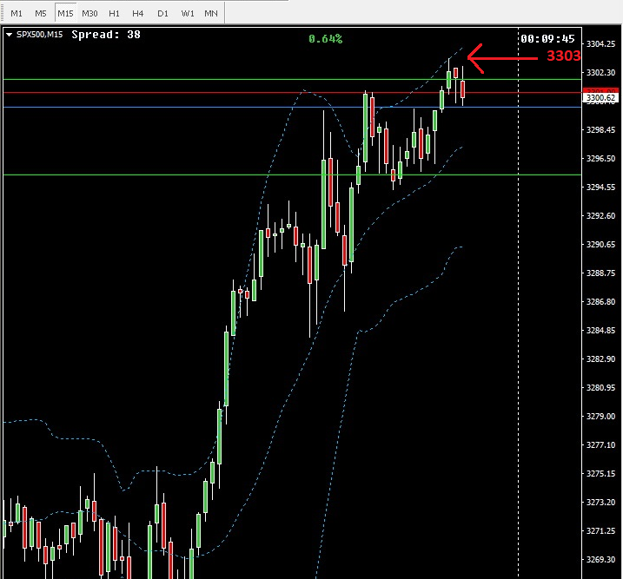The image size is (623, 579).
Task: Switch chart to W1 weekly timeframe
Action: pyautogui.click(x=188, y=14)
